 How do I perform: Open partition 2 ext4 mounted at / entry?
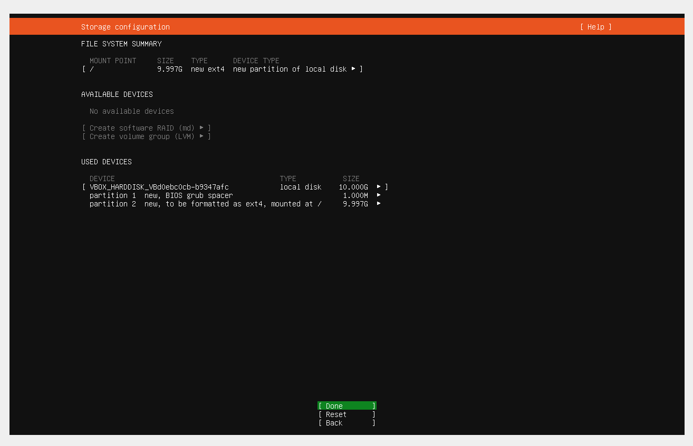point(235,204)
